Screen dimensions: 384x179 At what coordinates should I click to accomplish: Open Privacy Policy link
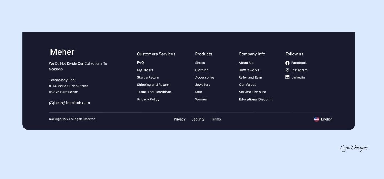[x=148, y=99]
